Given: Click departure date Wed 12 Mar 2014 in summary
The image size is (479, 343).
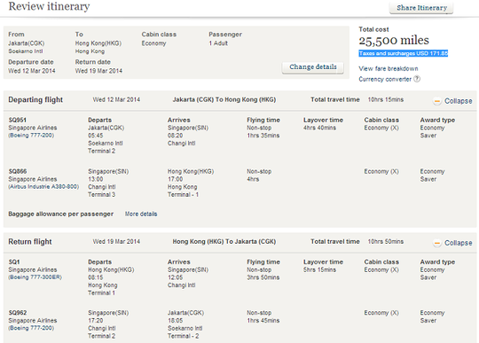Looking at the screenshot, I should coord(32,71).
